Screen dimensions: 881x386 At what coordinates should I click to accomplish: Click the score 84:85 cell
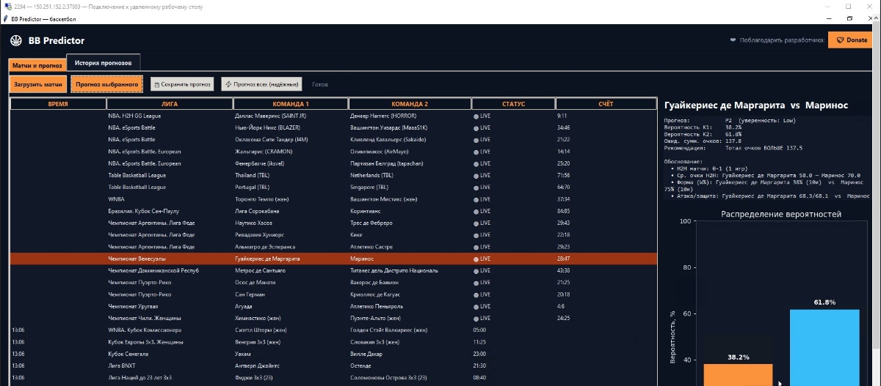click(606, 211)
